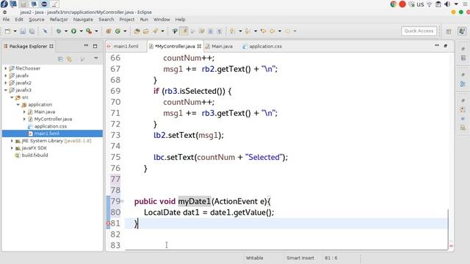Click the green Run button icon
The image size is (470, 264).
73,31
